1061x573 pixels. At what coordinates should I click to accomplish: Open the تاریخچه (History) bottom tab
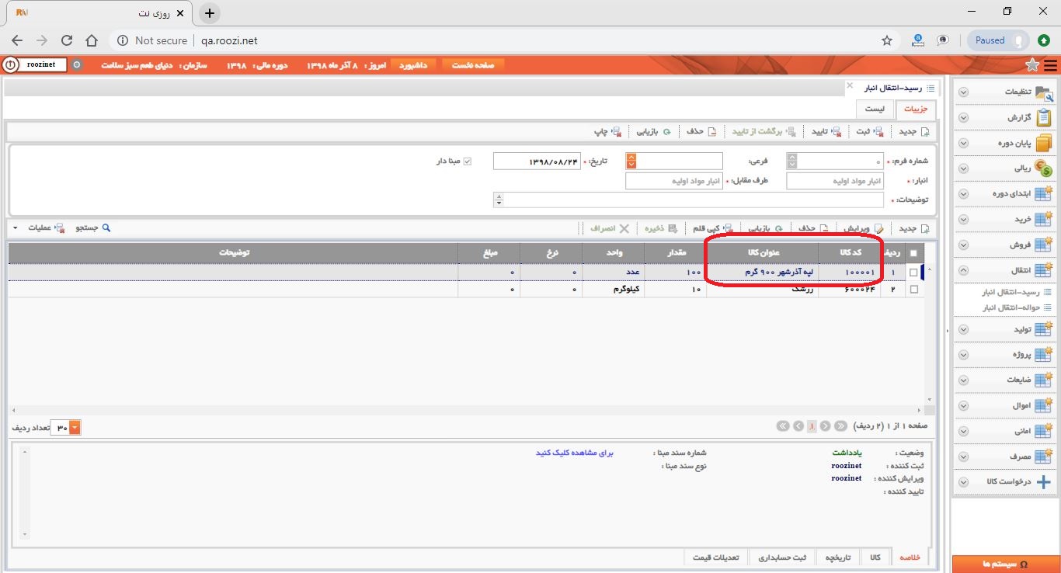[x=838, y=557]
